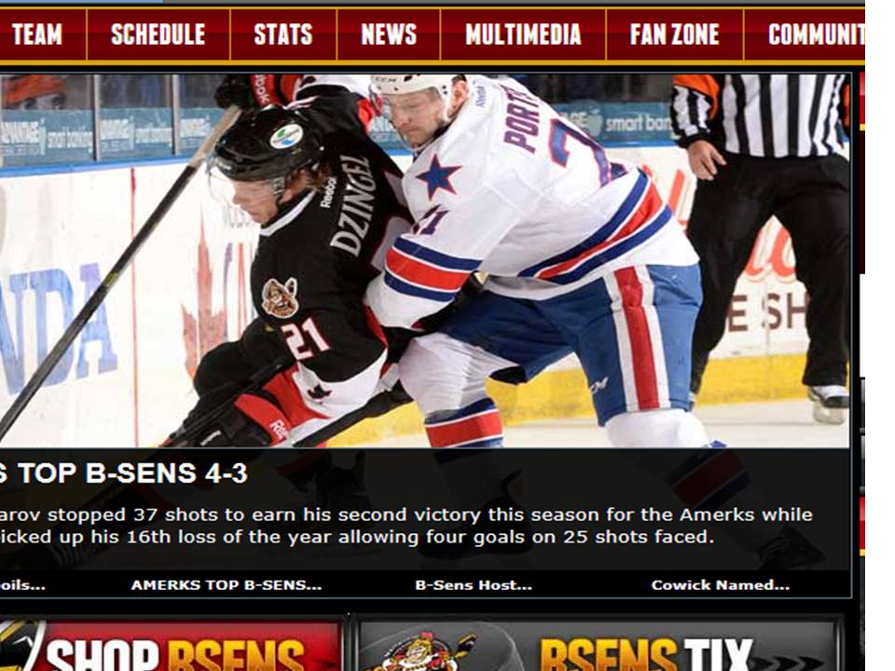This screenshot has height=671, width=895.
Task: Select NEWS in the navigation bar
Action: (x=389, y=34)
